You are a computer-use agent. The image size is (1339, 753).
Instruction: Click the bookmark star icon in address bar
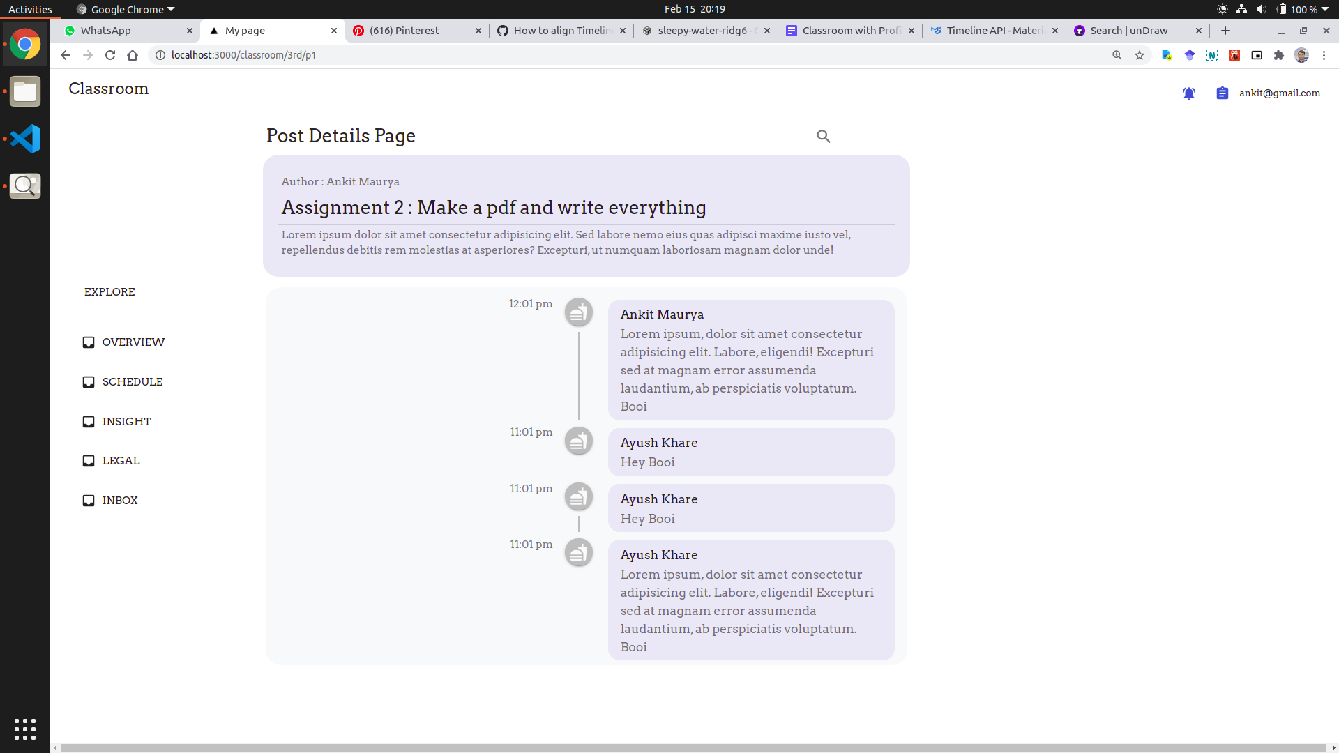1140,55
